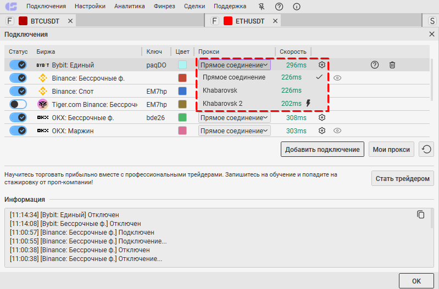Open the Финрез menu
The image size is (439, 289).
coord(164,6)
